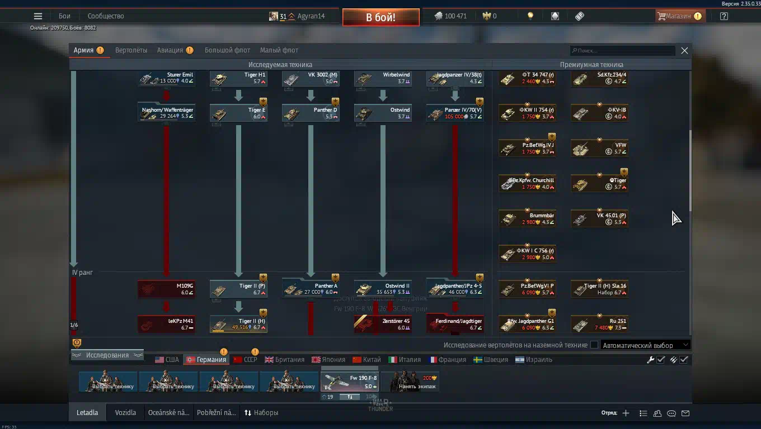Select the premium Ru 251 vehicle
The height and width of the screenshot is (429, 761).
599,324
